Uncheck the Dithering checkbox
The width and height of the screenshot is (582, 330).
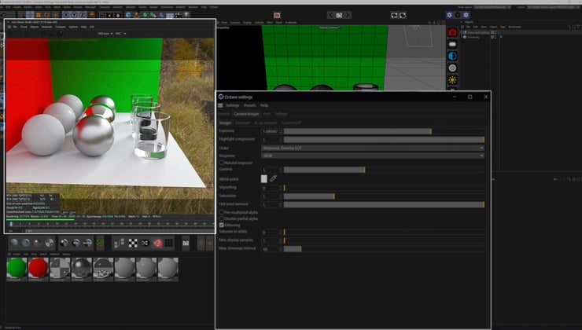pos(222,225)
